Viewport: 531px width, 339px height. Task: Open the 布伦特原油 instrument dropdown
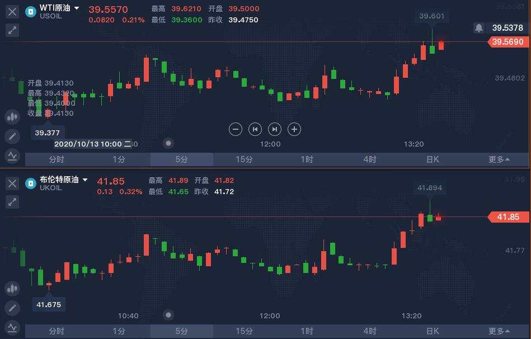pos(85,180)
